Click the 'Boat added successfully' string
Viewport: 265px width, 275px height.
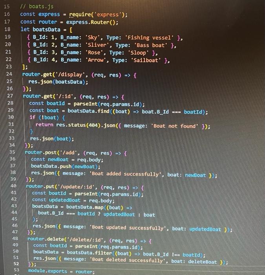(x=125, y=174)
